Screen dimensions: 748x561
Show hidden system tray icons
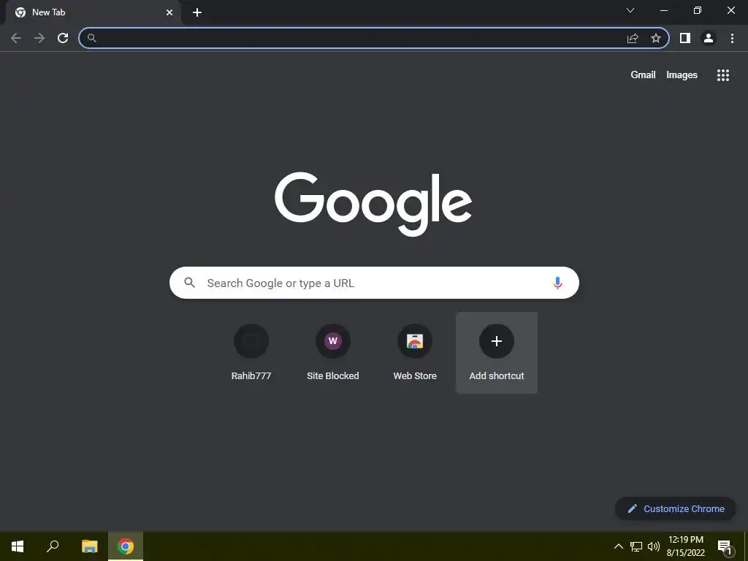618,546
